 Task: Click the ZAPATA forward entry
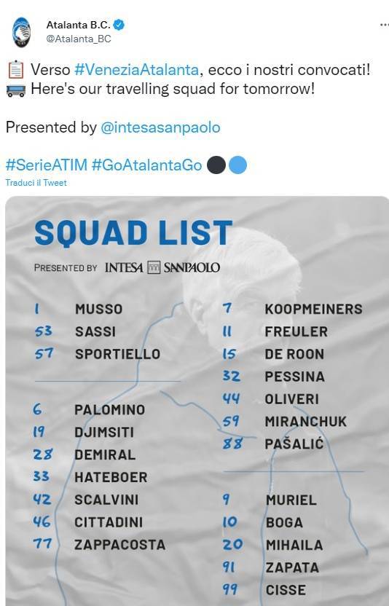[292, 567]
